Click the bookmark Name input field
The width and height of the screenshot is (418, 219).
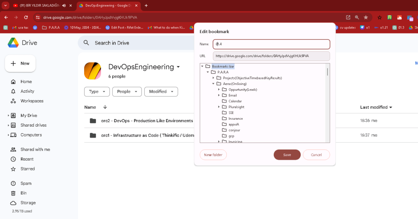pos(271,44)
